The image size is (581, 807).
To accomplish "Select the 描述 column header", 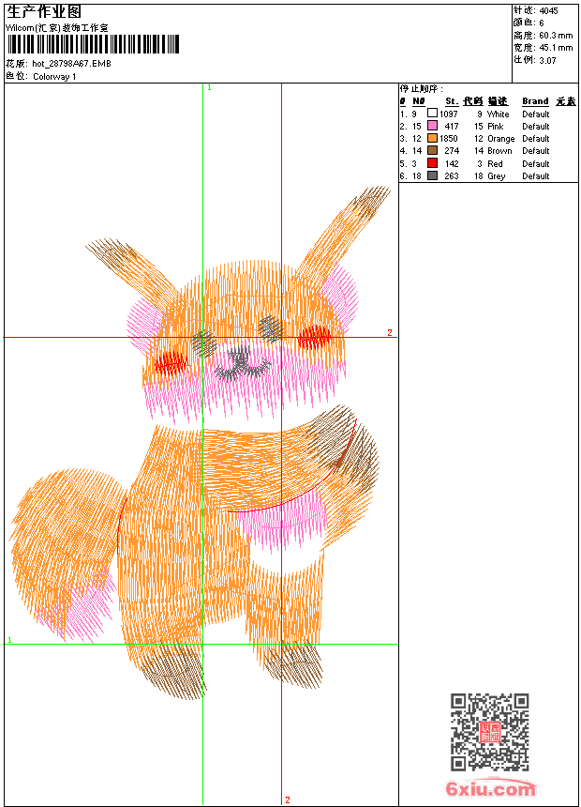I will (x=497, y=101).
